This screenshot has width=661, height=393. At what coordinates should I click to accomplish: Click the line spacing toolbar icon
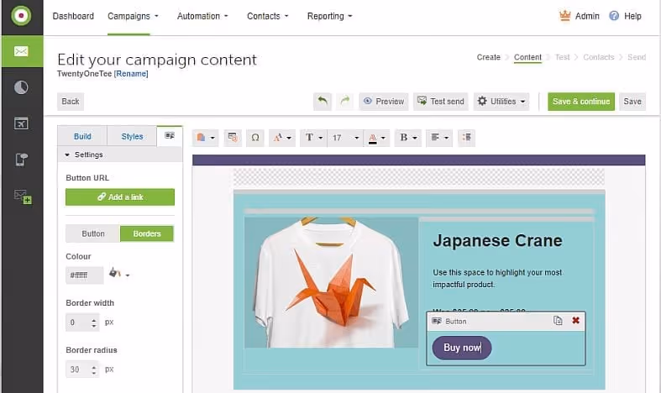pos(467,138)
